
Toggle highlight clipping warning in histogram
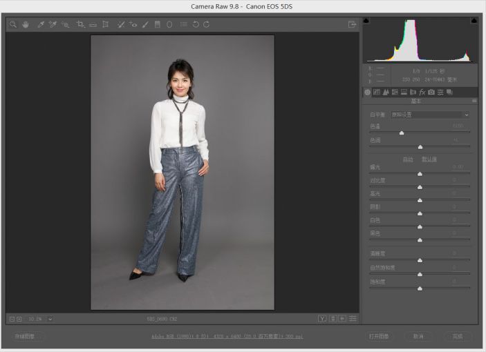pyautogui.click(x=473, y=21)
